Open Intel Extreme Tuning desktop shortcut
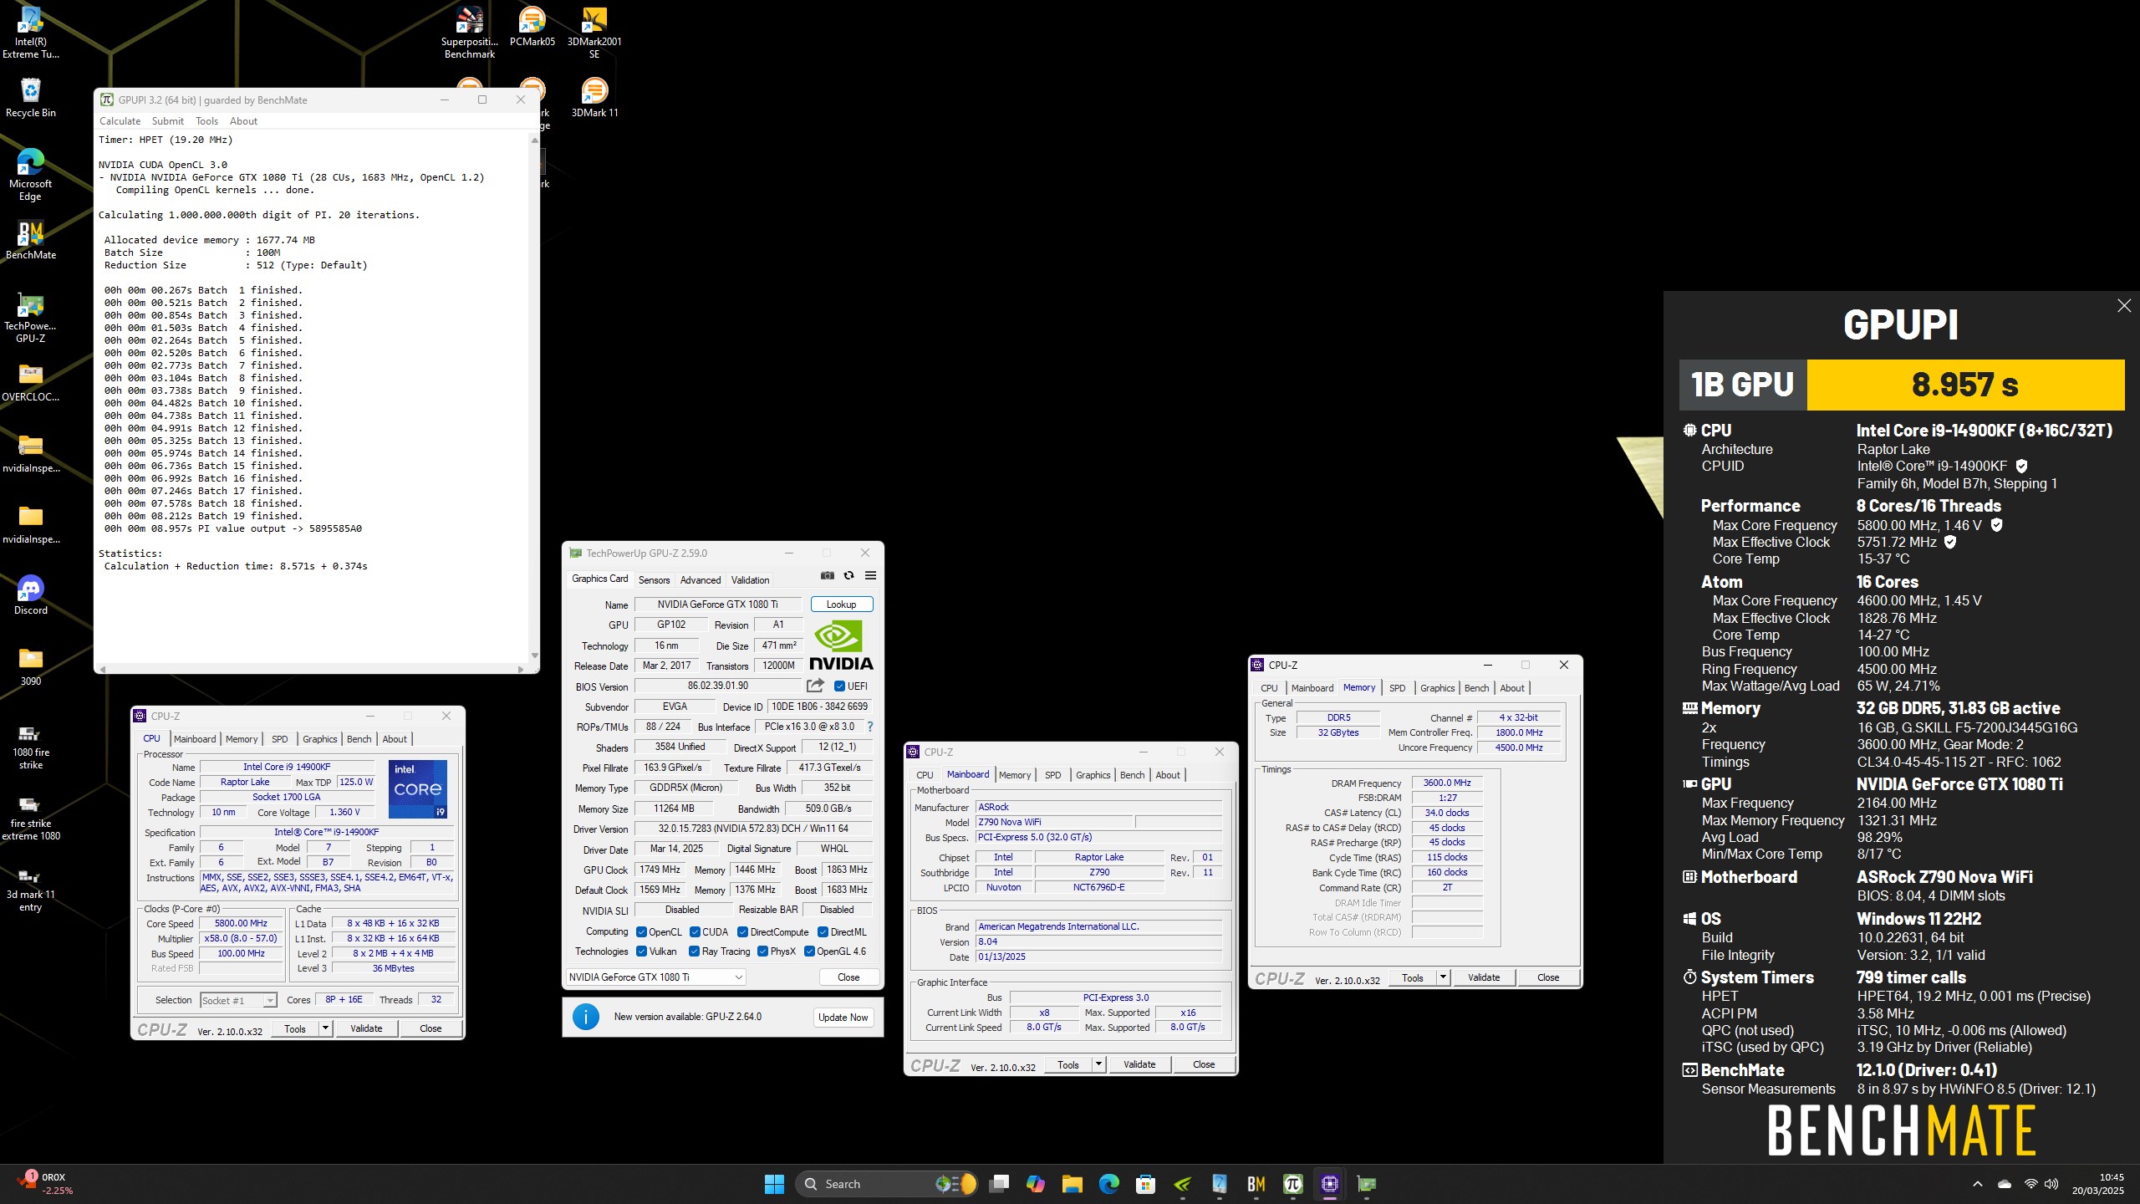 coord(31,33)
